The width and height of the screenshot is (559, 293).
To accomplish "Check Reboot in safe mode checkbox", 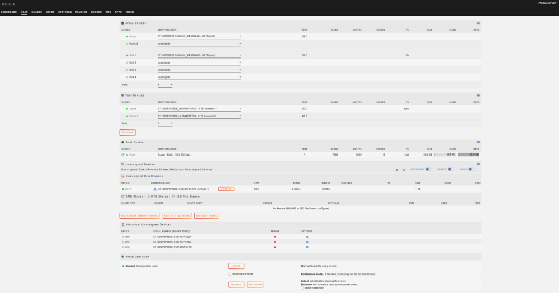I will [302, 288].
